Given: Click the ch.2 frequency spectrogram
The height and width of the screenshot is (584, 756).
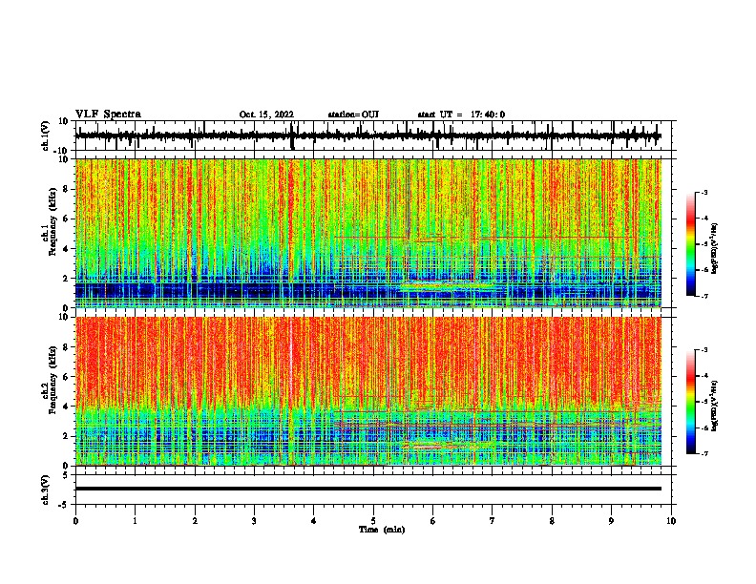Looking at the screenshot, I should 368,391.
